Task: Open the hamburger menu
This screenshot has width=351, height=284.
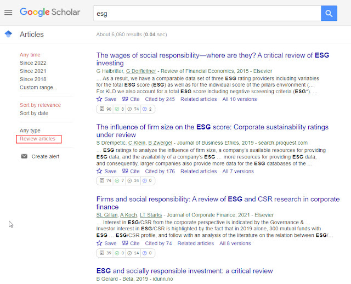Action: tap(8, 13)
